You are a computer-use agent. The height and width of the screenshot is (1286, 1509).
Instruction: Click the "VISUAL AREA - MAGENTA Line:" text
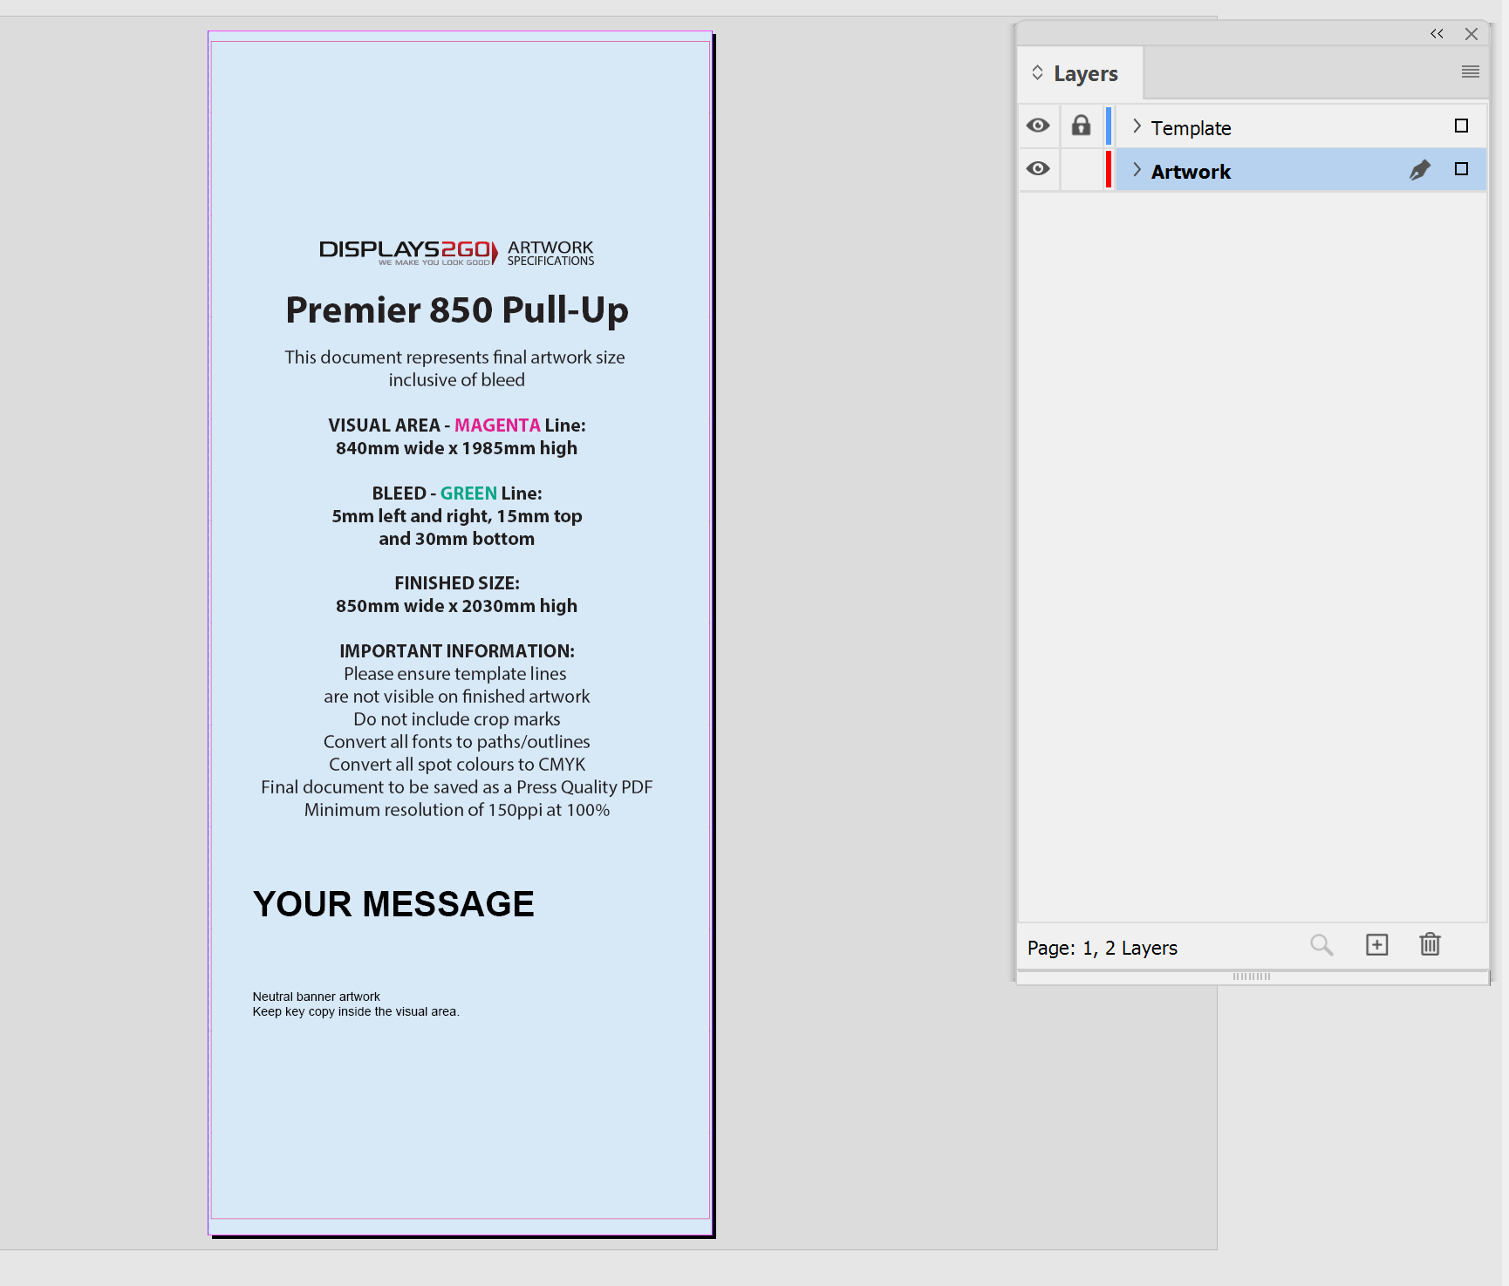point(457,425)
